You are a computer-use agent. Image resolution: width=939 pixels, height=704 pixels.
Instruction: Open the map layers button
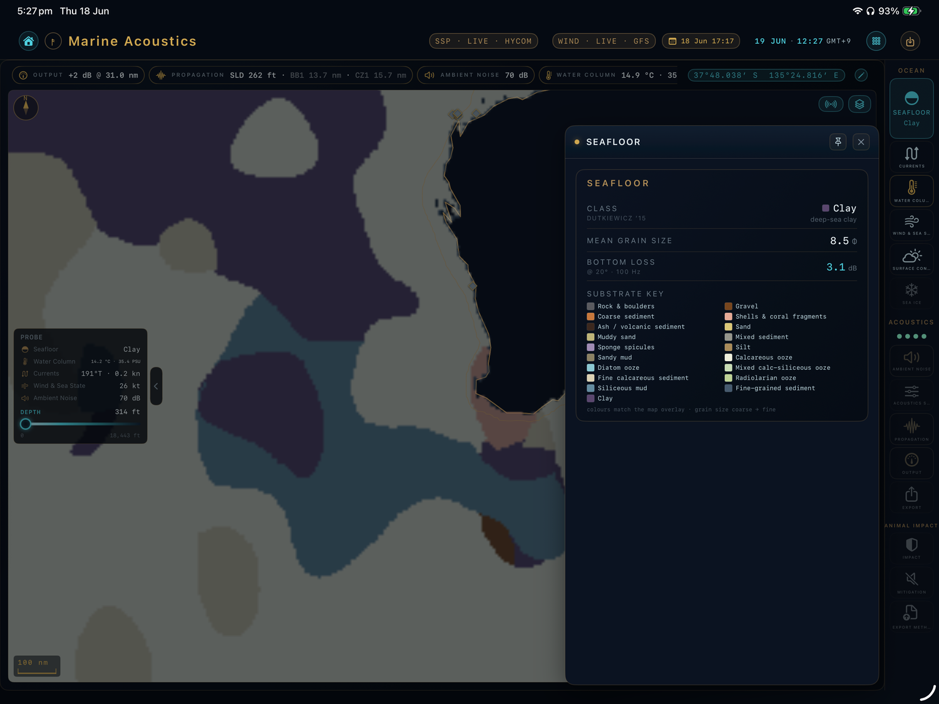[x=859, y=105]
